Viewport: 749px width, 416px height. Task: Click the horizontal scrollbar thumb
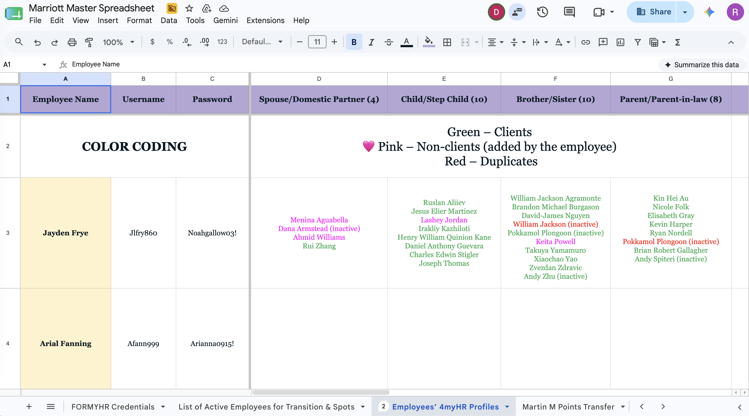tap(321, 392)
